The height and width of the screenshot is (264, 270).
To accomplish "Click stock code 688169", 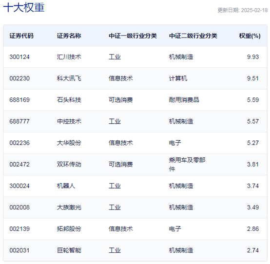I will tap(19, 100).
